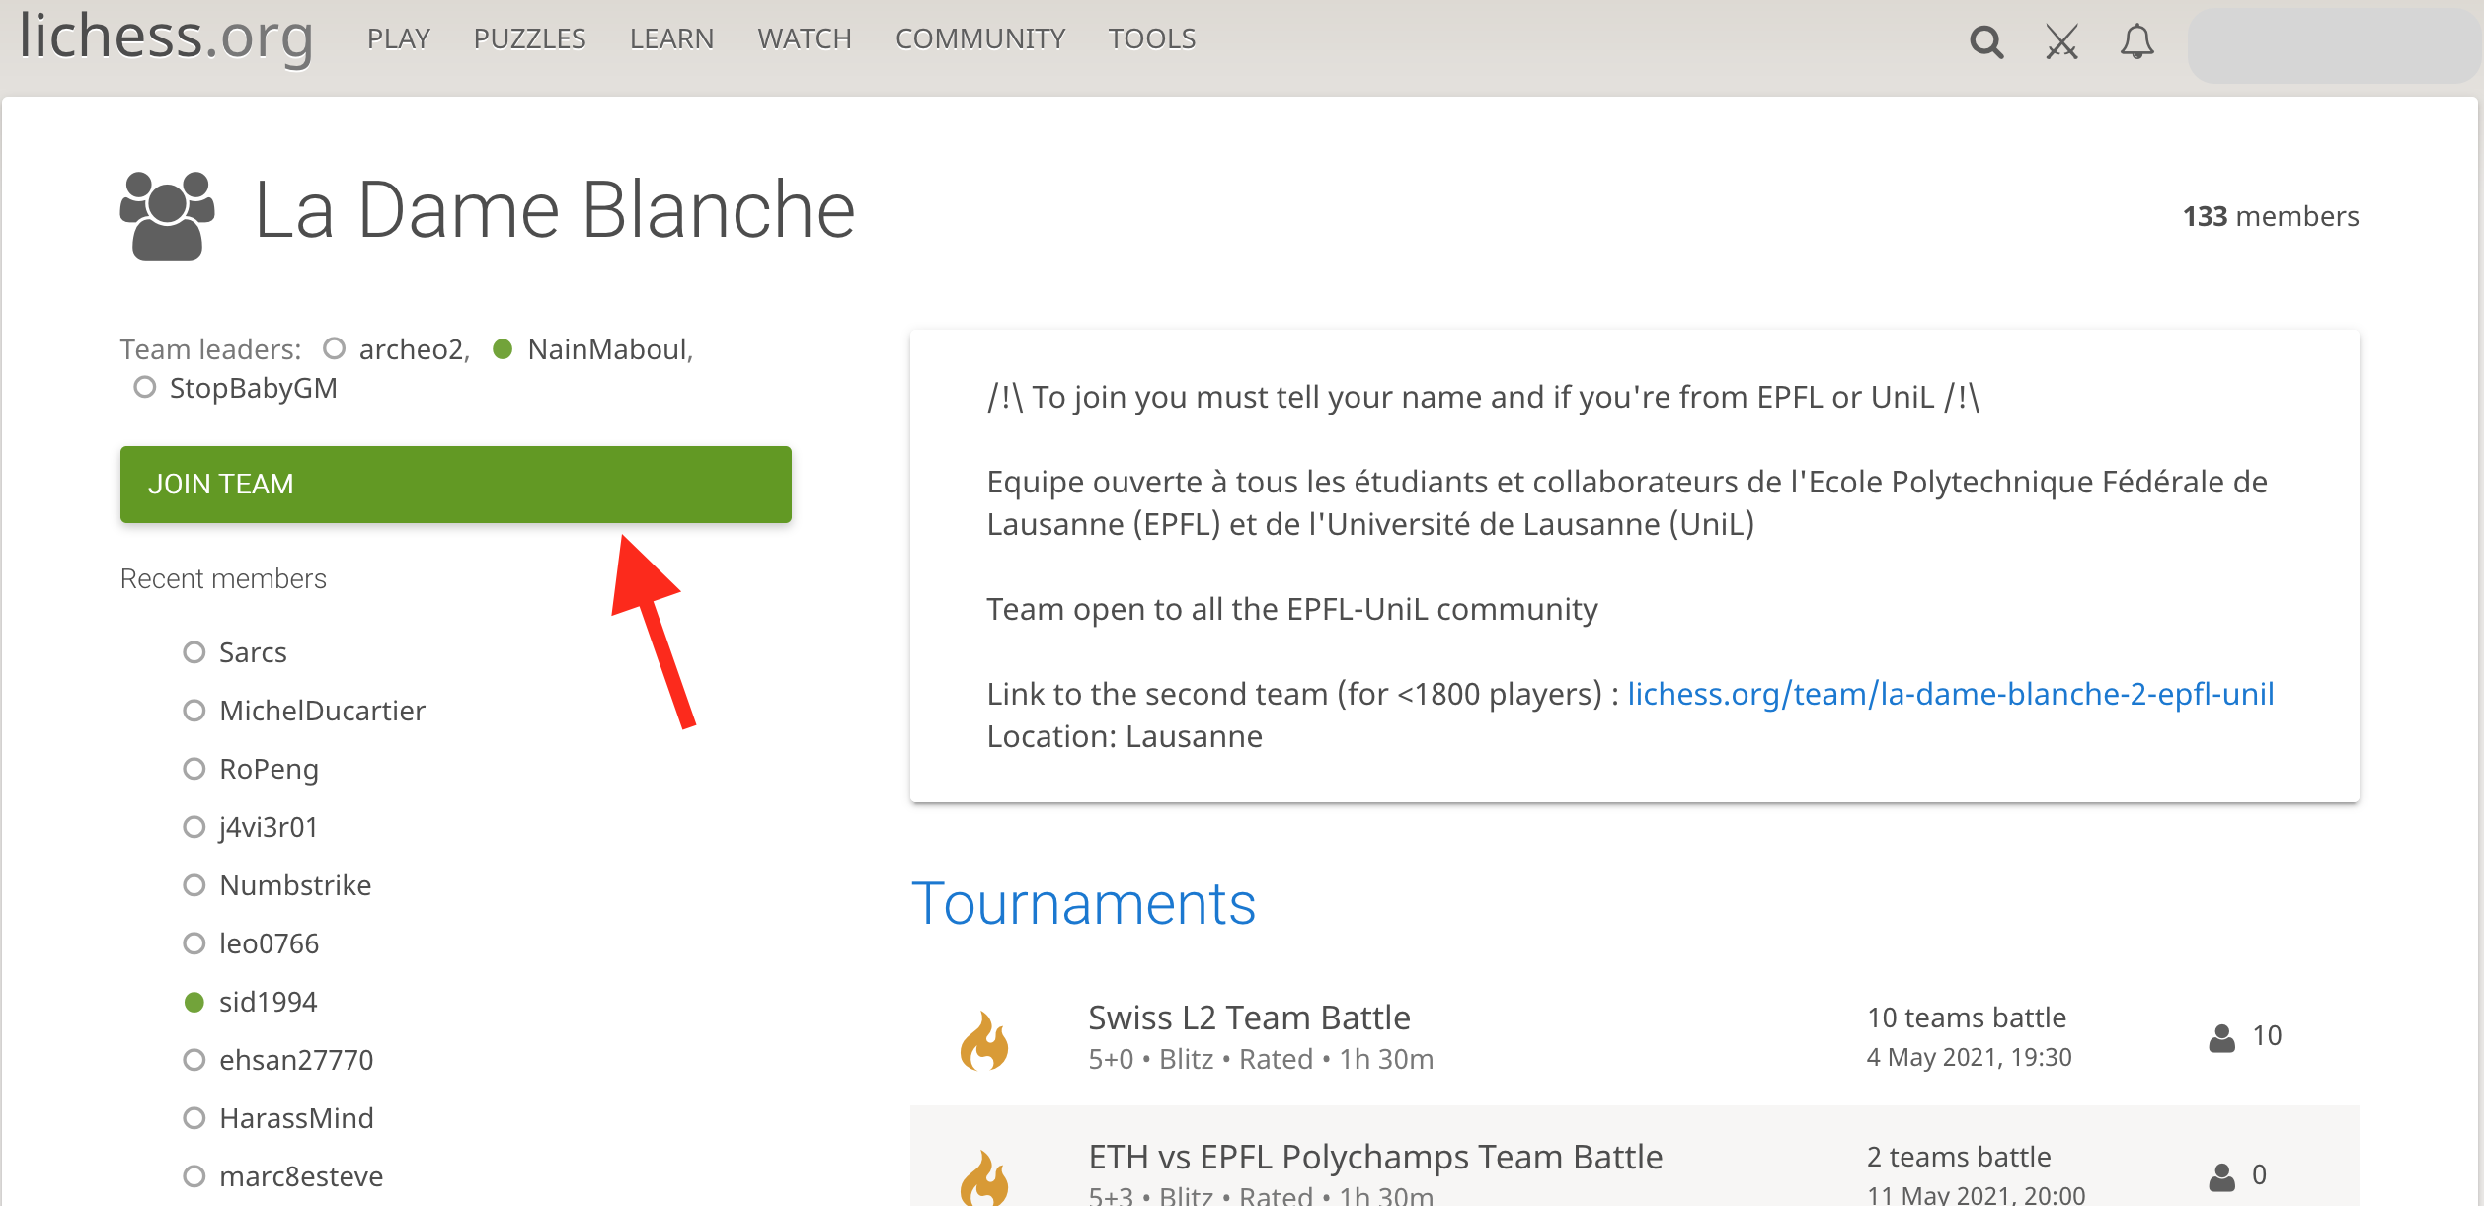
Task: Open the TOOLS menu
Action: tap(1152, 38)
